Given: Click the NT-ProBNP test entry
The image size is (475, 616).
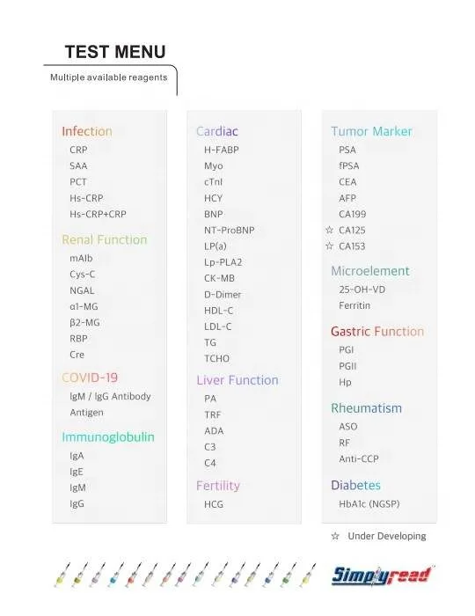Looking at the screenshot, I should pos(230,231).
